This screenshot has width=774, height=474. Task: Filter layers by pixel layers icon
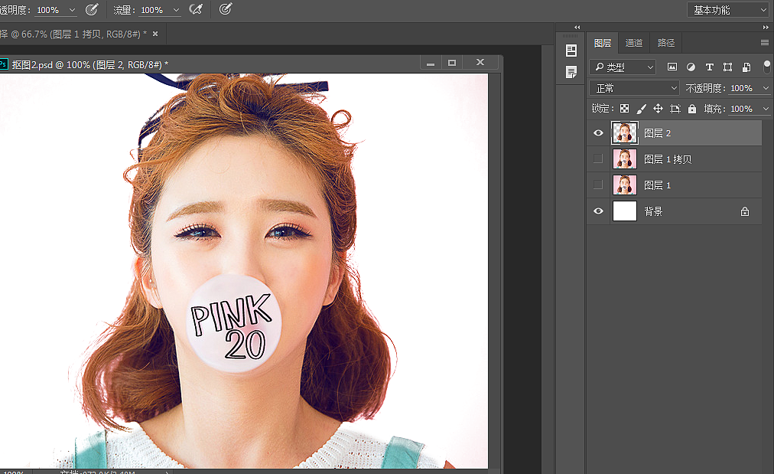(672, 67)
